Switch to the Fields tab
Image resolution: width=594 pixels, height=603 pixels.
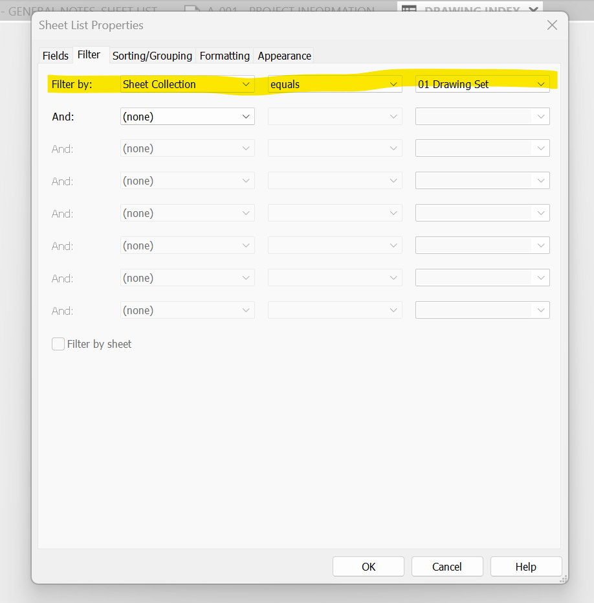coord(56,56)
